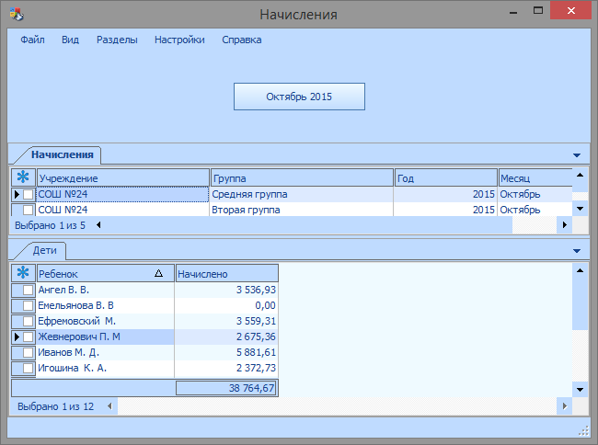
Task: Click the name Иванов М. Д.
Action: (x=69, y=352)
